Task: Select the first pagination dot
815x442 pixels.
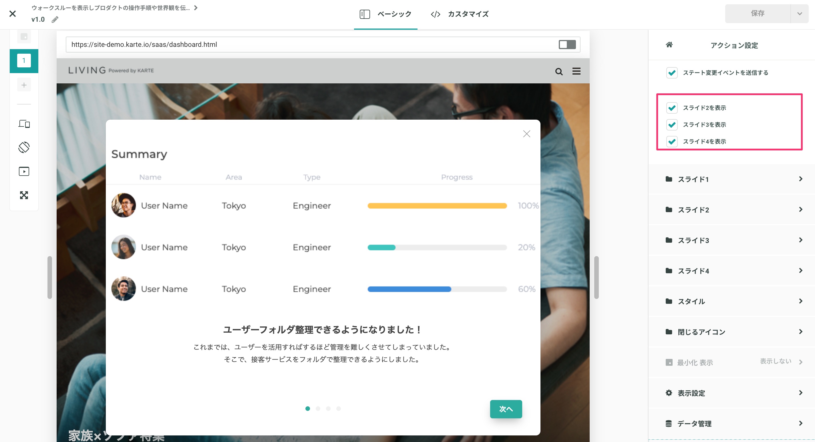Action: pyautogui.click(x=307, y=409)
